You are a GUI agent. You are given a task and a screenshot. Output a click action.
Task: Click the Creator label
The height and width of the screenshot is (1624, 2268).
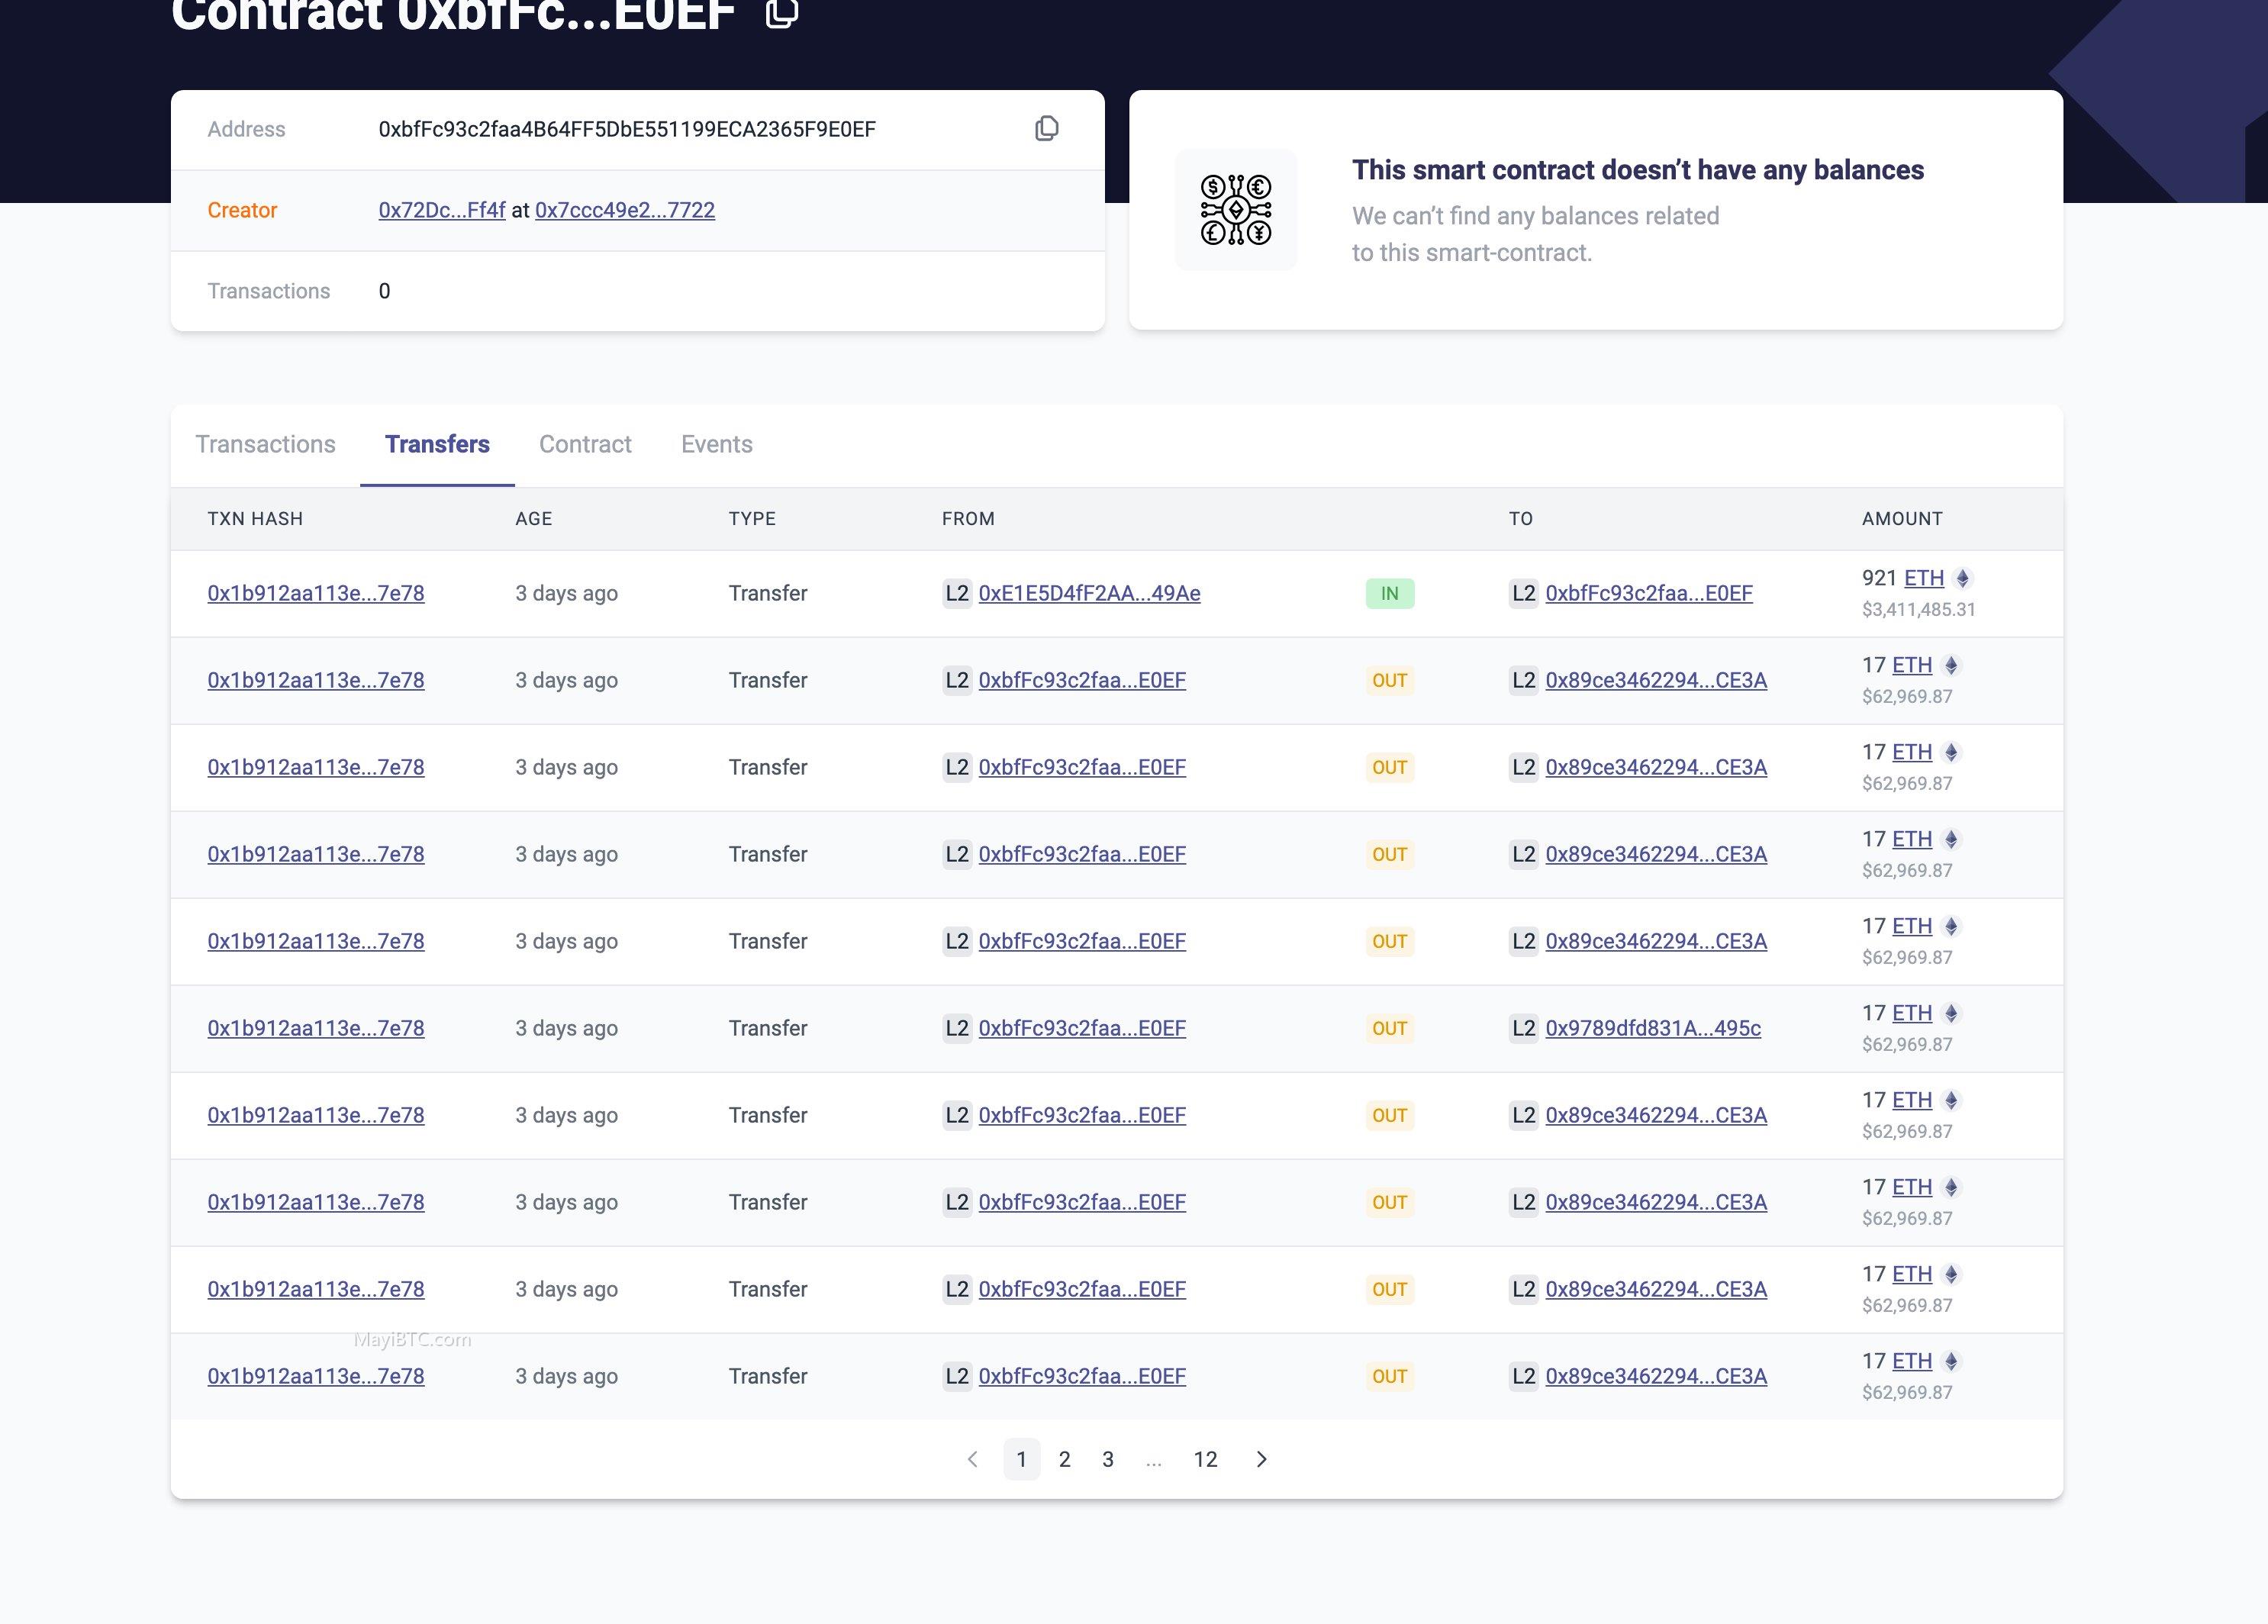click(242, 210)
